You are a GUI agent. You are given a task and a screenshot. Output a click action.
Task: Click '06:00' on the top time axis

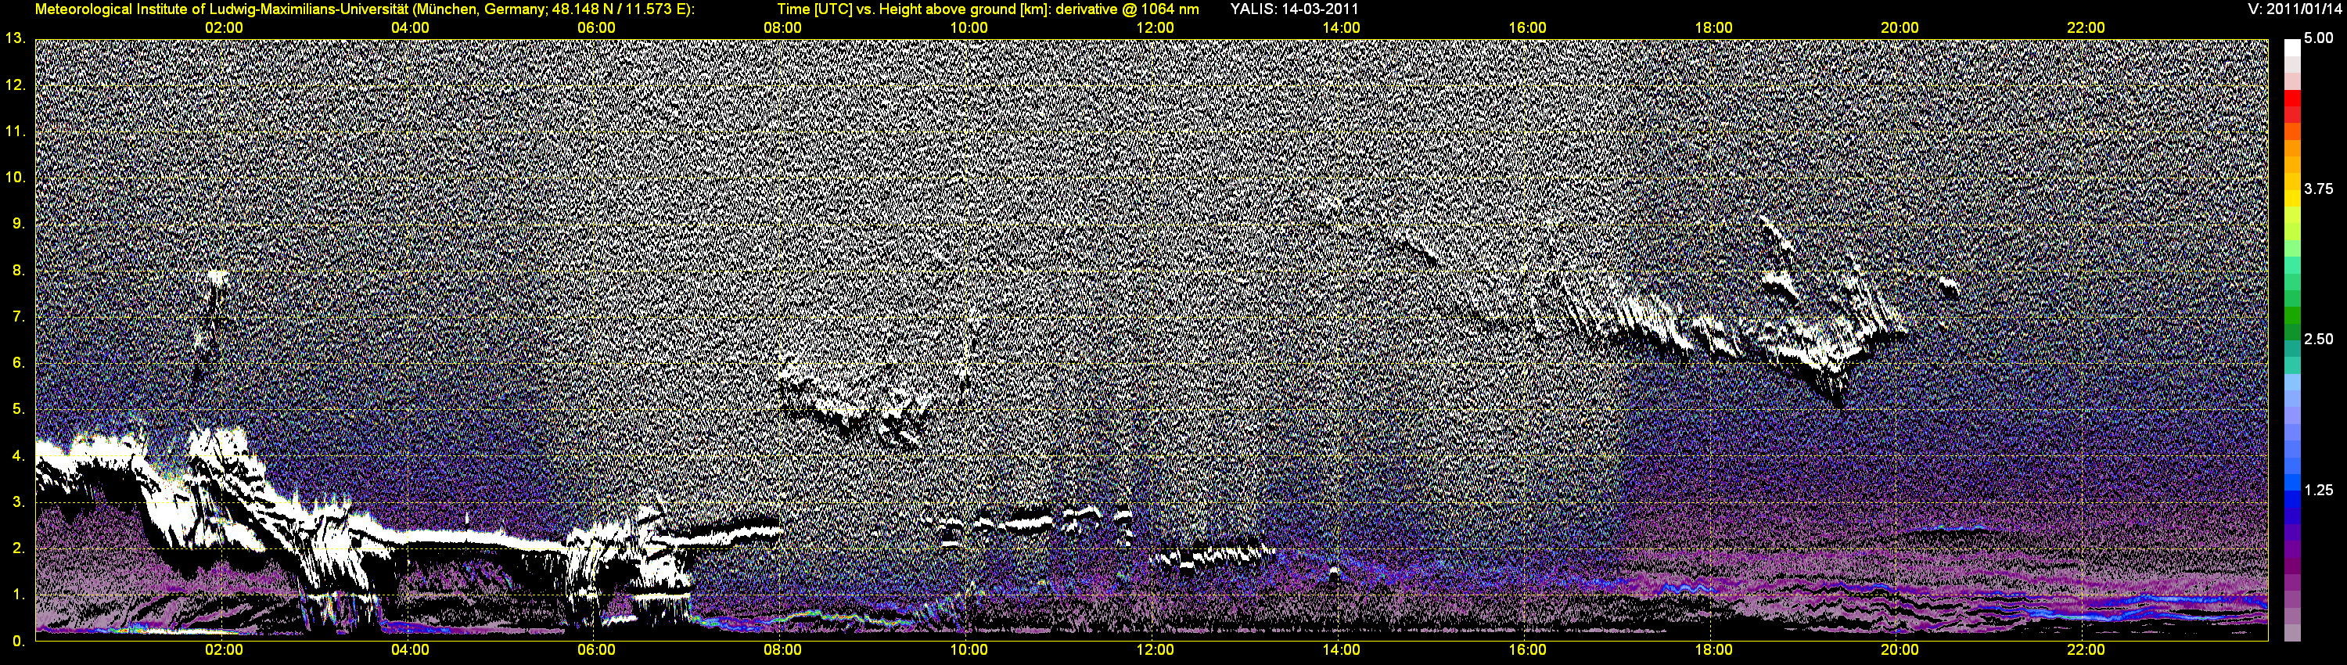point(597,28)
